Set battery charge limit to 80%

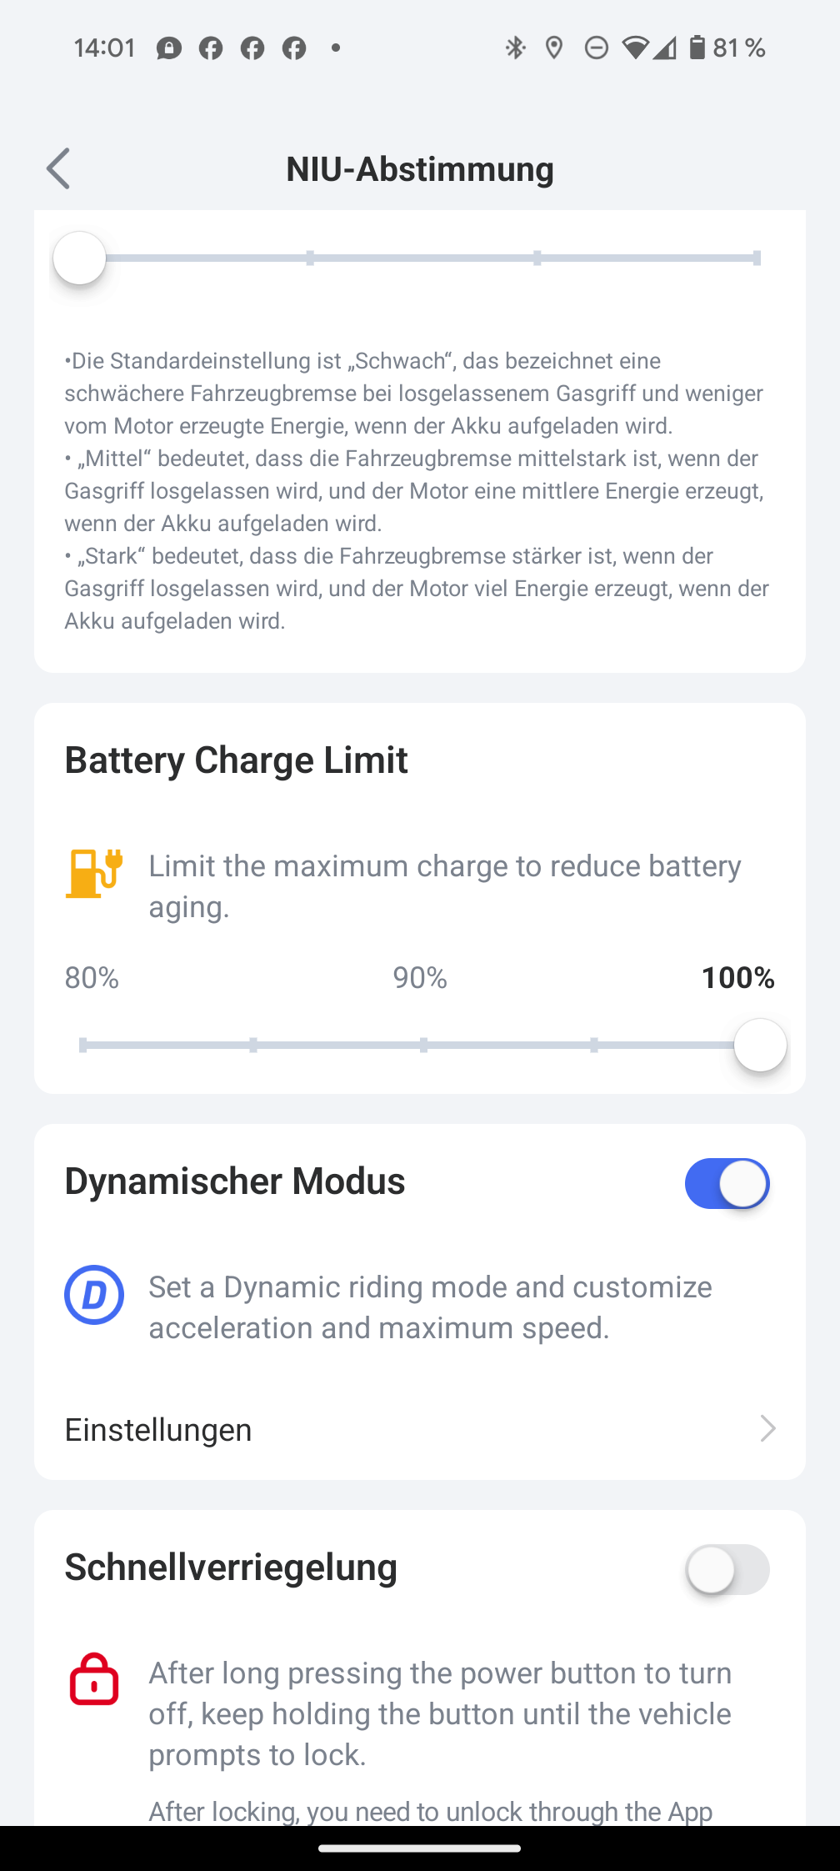point(83,1045)
